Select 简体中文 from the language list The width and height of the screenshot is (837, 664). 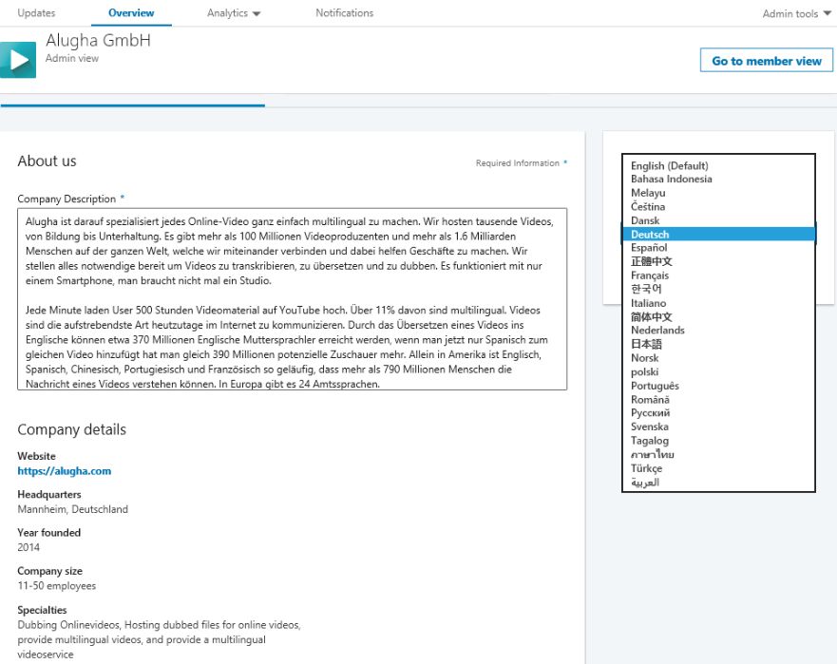click(x=718, y=316)
